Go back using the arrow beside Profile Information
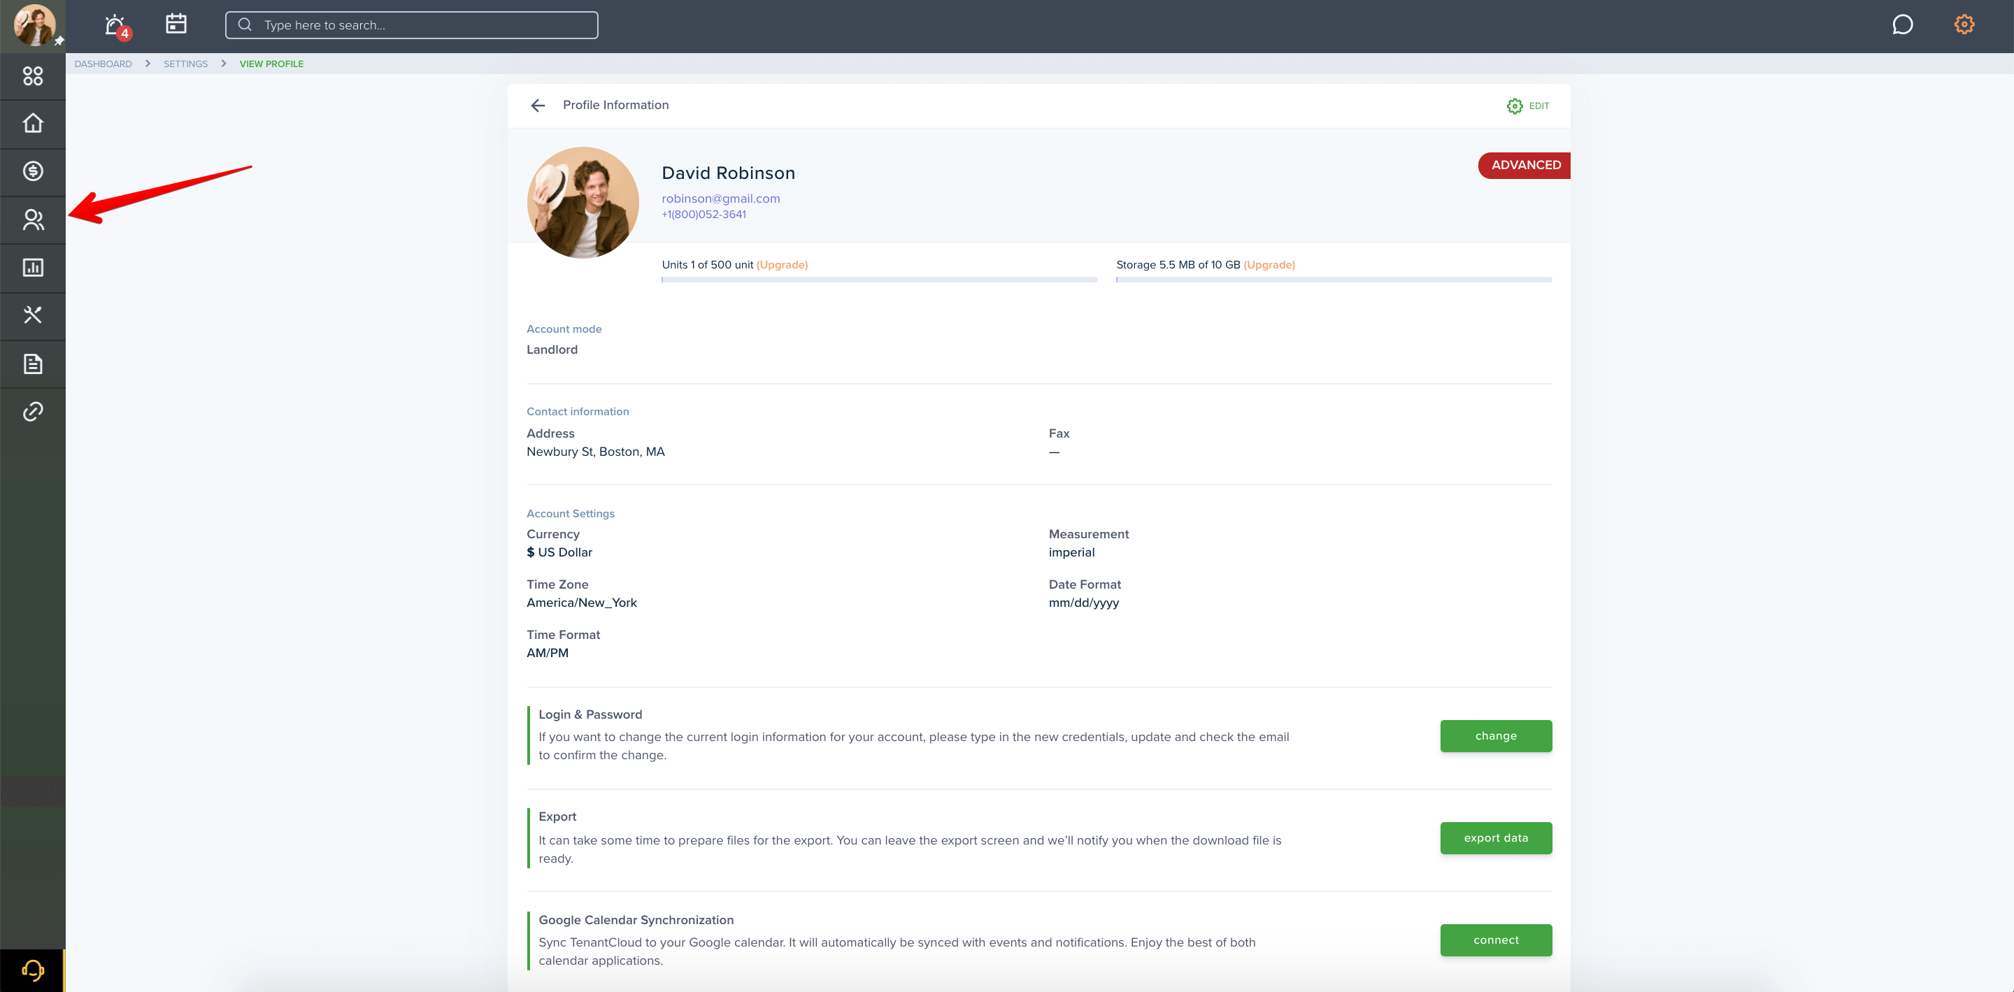 538,106
